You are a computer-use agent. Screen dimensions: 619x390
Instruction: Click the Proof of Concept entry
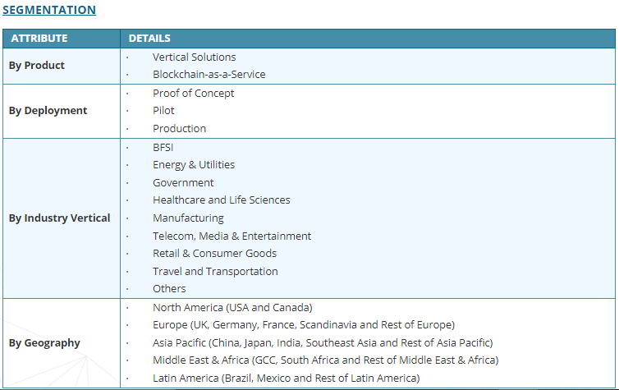click(x=193, y=93)
